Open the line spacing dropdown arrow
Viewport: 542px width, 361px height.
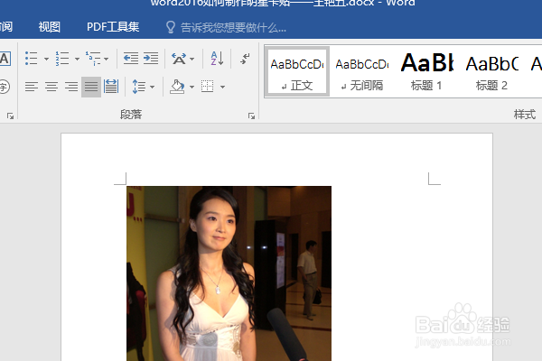pyautogui.click(x=152, y=87)
